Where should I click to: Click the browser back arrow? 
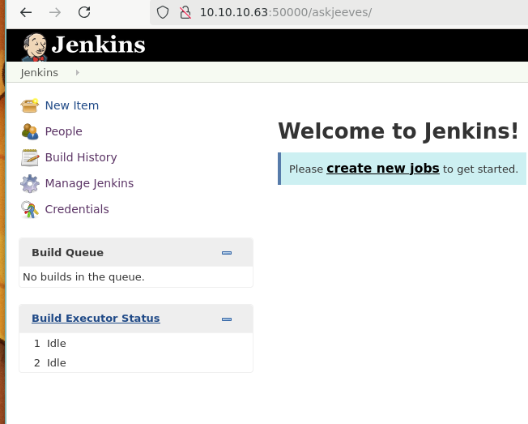26,12
